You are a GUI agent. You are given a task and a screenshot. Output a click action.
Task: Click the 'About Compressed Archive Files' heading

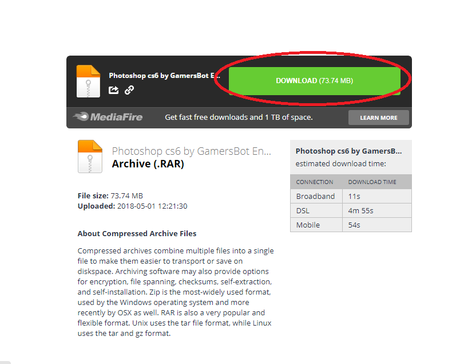coord(137,233)
